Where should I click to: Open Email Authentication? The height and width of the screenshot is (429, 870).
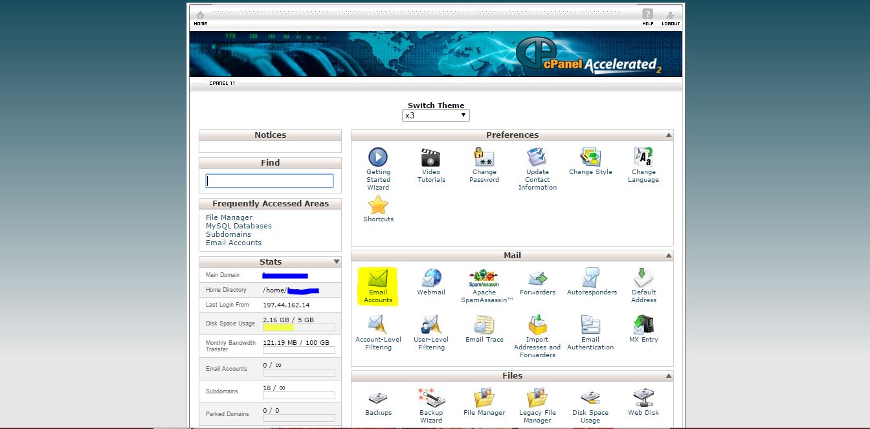point(590,333)
